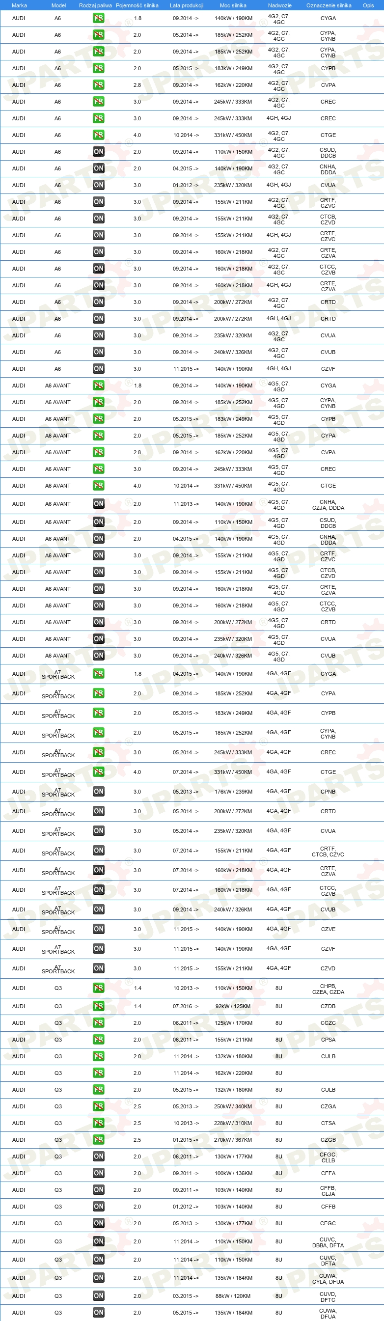Click the petrol icon in the A6 1.8 CYGA row
Viewport: 384px width, 1321px height.
[98, 18]
